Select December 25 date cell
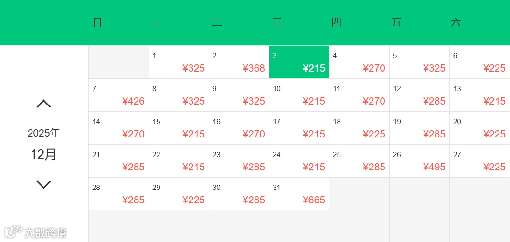 360,161
